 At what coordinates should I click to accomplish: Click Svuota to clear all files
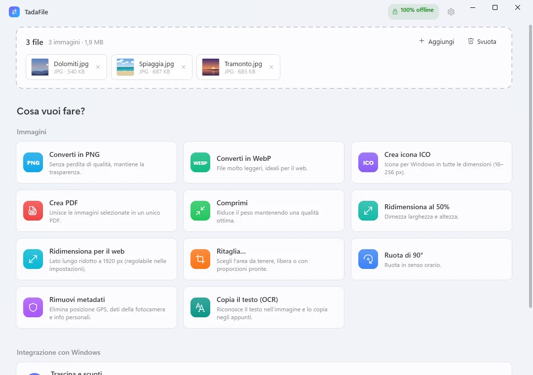click(482, 41)
